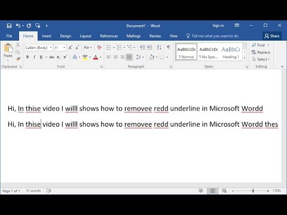Image resolution: width=287 pixels, height=215 pixels.
Task: Increase font size with the larger A
Action: tap(70, 48)
